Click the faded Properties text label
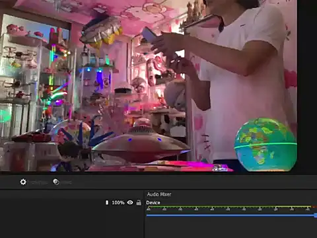This screenshot has height=238, width=317. coord(39,182)
